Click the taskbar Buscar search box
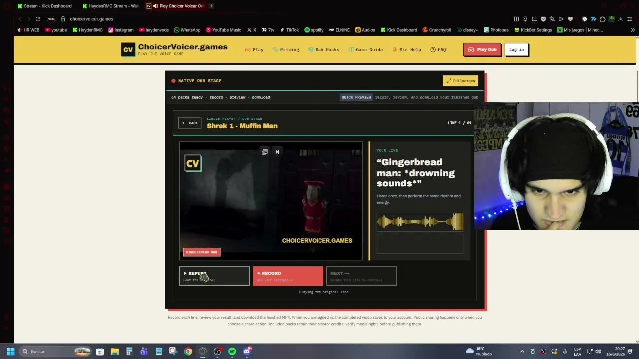 (56, 351)
